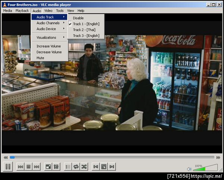This screenshot has height=180, width=224.
Task: Open the DVD menu button
Action: pyautogui.click(x=104, y=167)
